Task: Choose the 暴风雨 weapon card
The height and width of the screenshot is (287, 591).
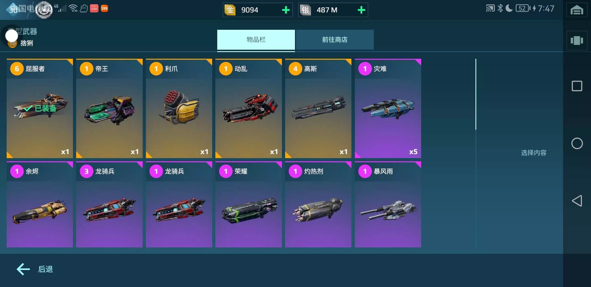Action: click(388, 204)
